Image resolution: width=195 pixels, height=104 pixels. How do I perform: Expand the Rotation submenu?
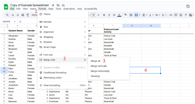coord(63,42)
